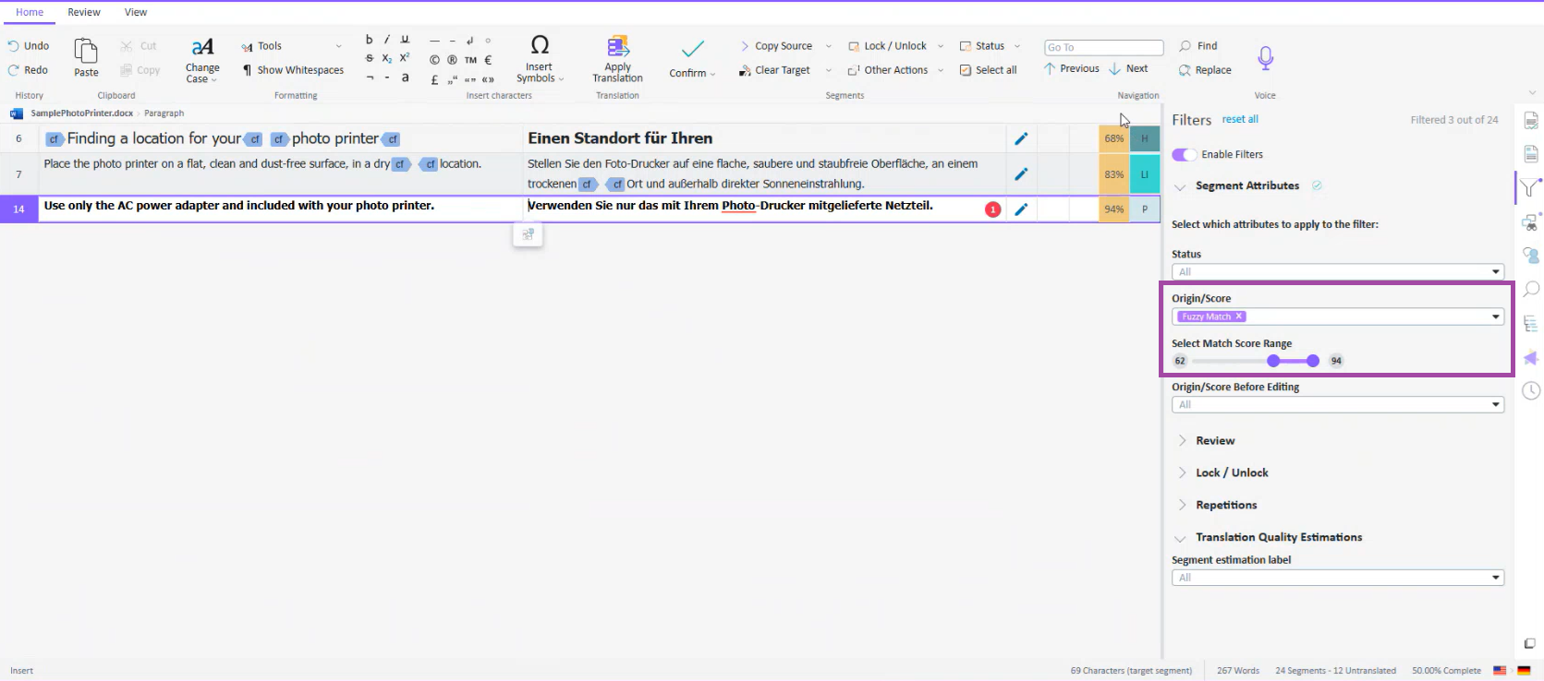Click the red error badge on segment 14

click(992, 209)
